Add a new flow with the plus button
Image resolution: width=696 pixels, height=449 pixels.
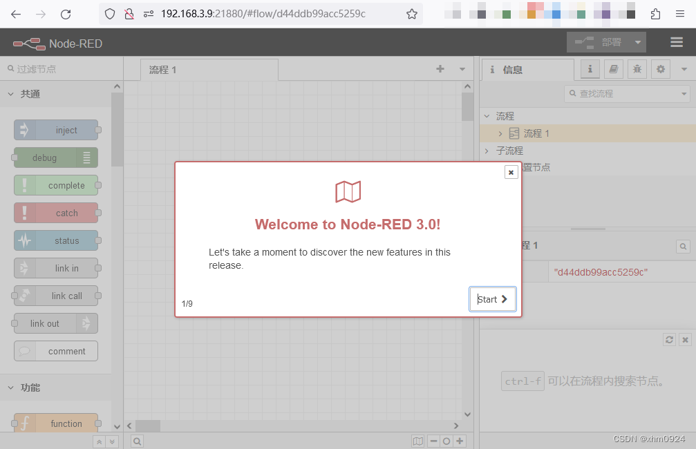click(x=440, y=69)
